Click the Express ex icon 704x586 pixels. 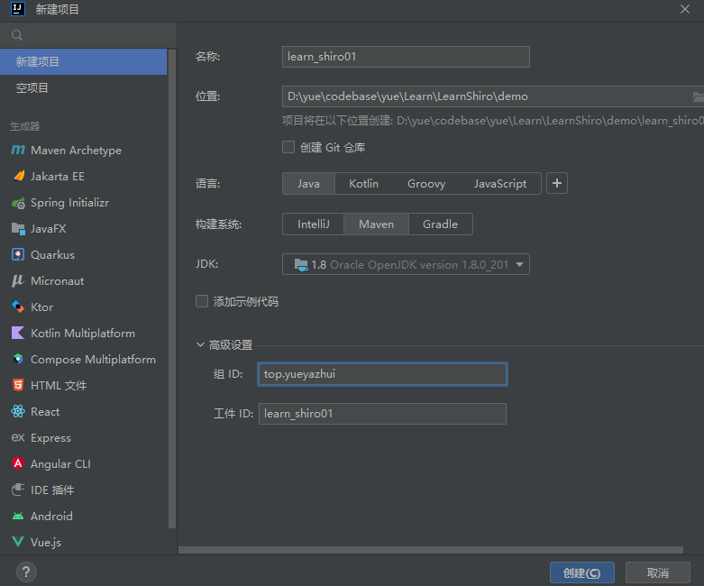[x=18, y=437]
